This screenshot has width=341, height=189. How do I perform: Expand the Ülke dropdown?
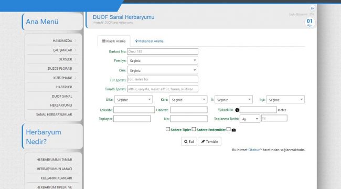click(134, 100)
